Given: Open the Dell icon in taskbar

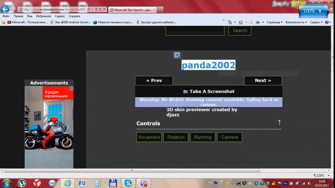Looking at the screenshot, I should tap(52, 183).
